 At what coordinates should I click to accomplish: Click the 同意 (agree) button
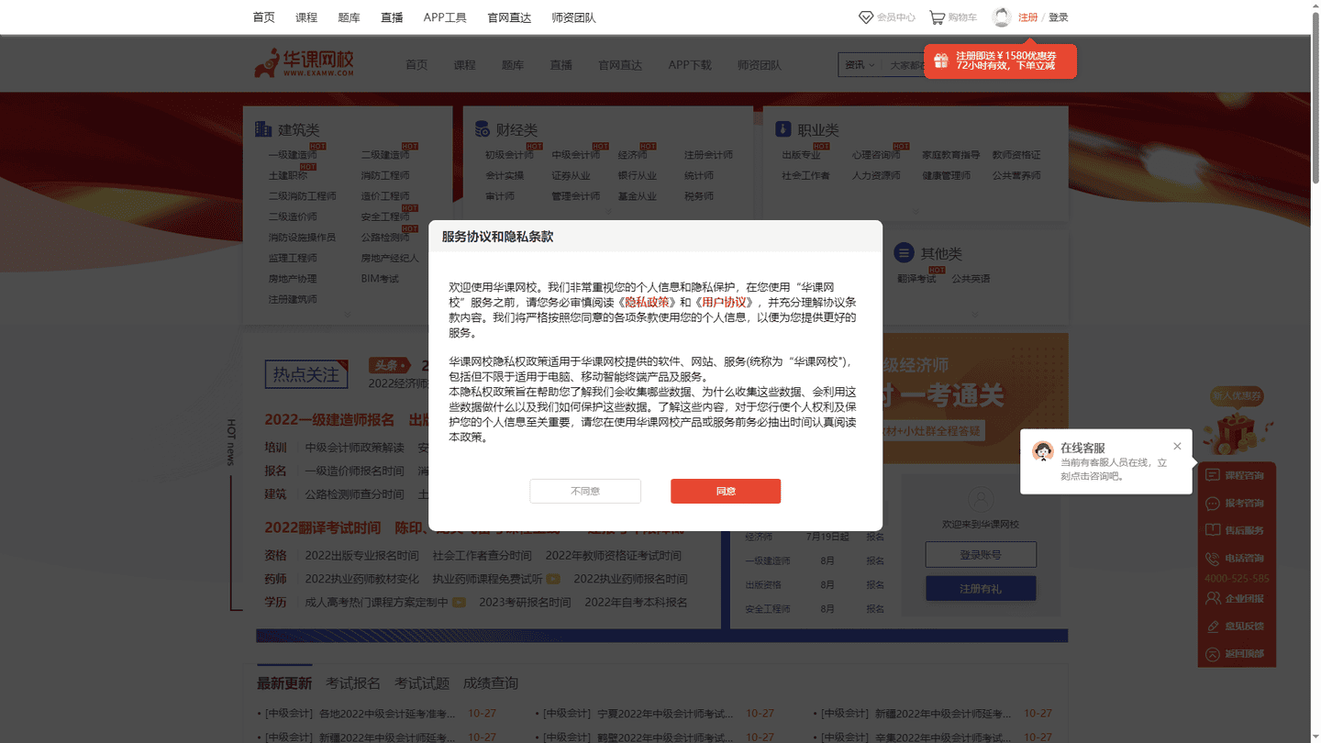point(726,491)
